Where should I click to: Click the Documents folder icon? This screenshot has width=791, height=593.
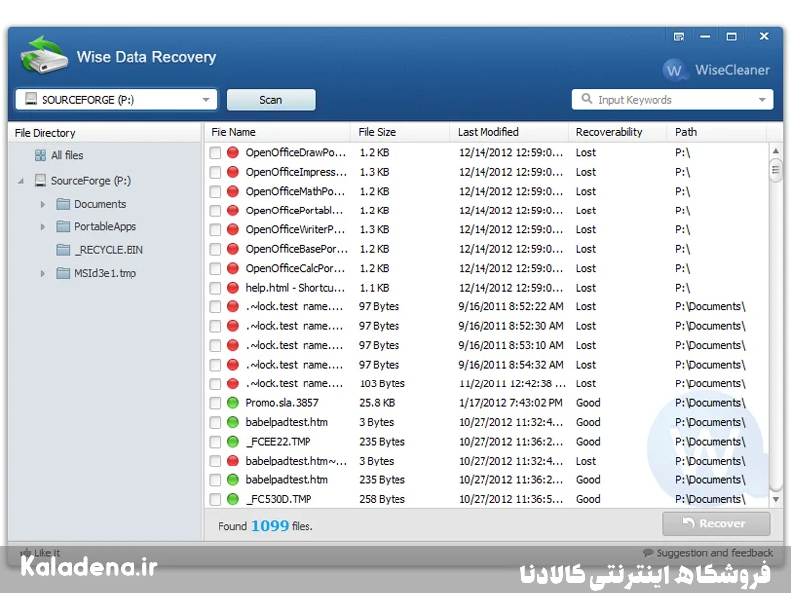pyautogui.click(x=63, y=204)
